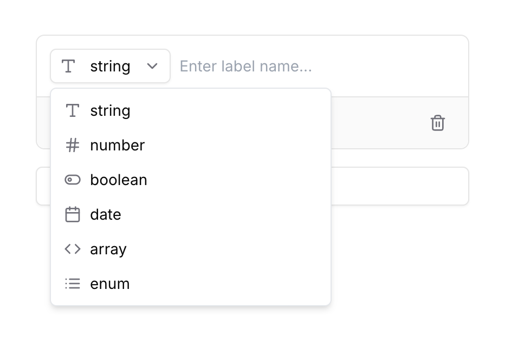Click the calendar icon next to date
The width and height of the screenshot is (505, 349).
[x=72, y=214]
